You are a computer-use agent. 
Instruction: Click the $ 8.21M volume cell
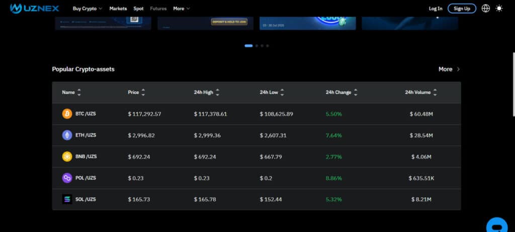click(x=421, y=199)
